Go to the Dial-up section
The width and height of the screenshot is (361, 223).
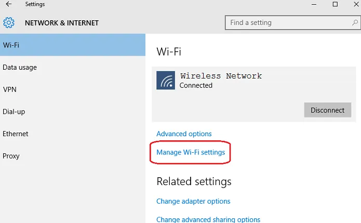(14, 112)
